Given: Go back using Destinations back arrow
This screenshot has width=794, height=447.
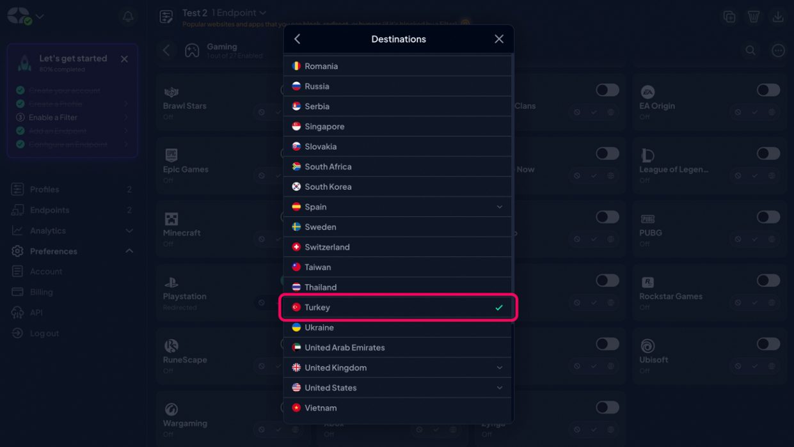Looking at the screenshot, I should point(298,39).
